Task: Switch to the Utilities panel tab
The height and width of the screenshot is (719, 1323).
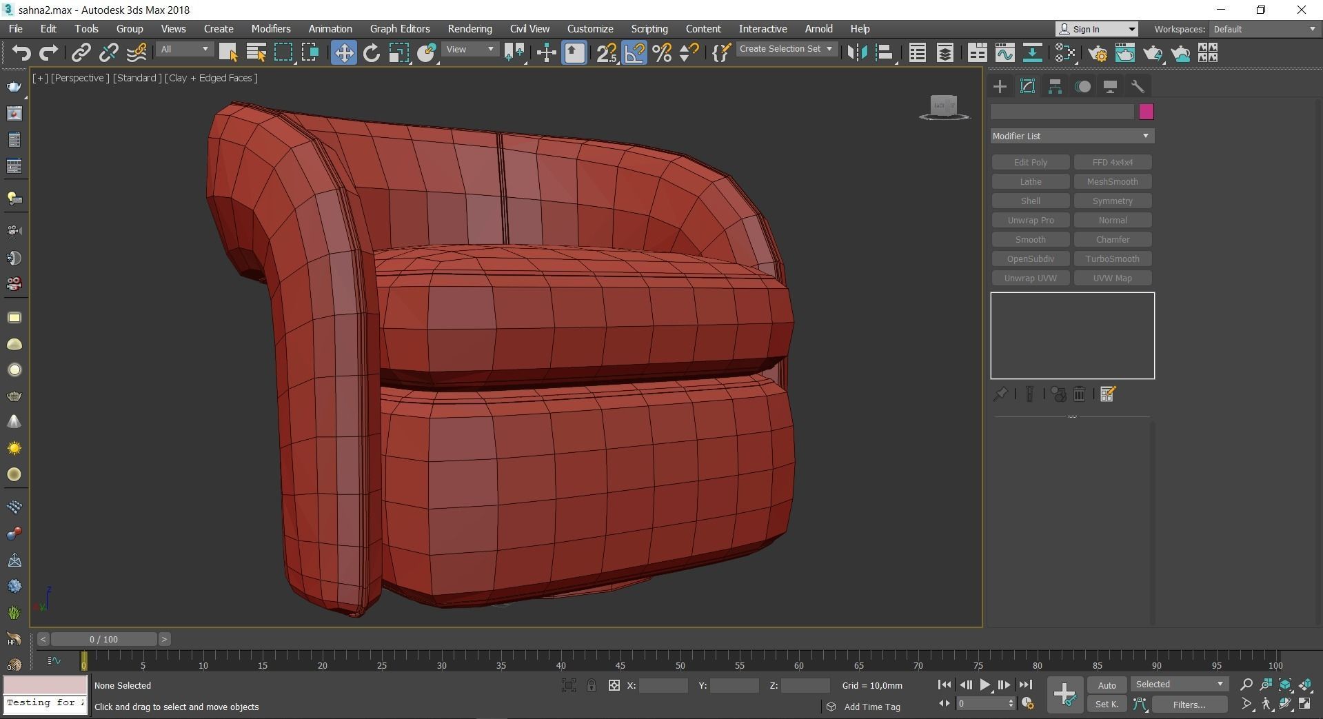Action: tap(1138, 86)
